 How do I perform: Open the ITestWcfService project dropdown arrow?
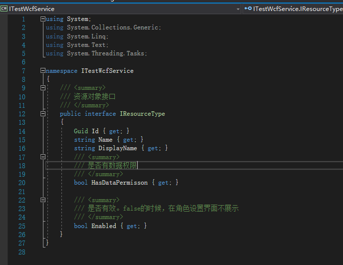pos(238,9)
